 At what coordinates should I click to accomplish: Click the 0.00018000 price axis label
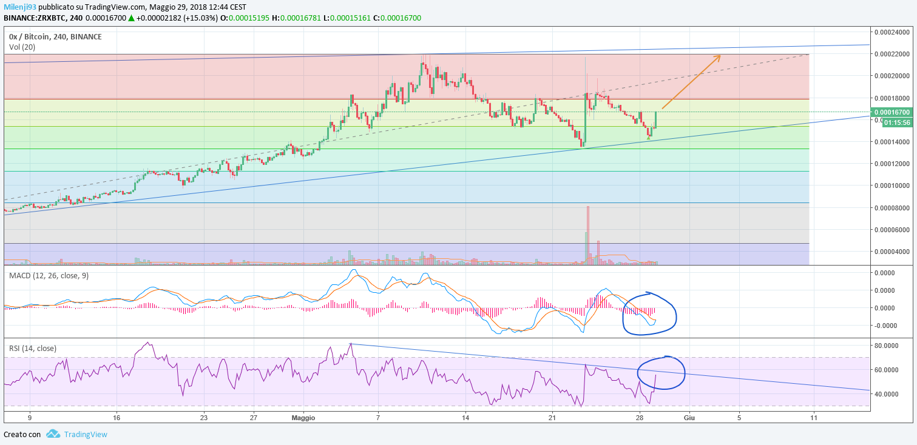coord(892,98)
